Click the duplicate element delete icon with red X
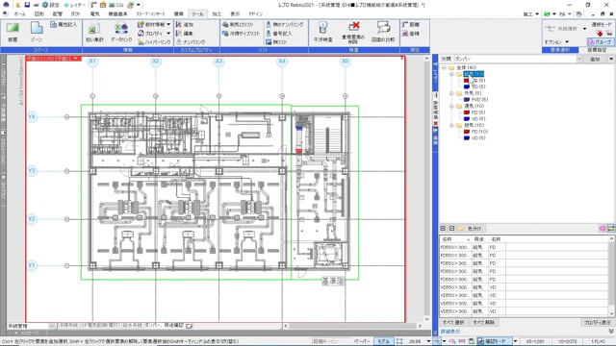Screen dimensions: 616x346 pos(353,32)
